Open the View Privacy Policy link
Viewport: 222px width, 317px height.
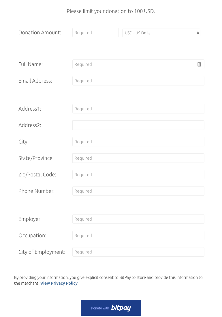59,283
